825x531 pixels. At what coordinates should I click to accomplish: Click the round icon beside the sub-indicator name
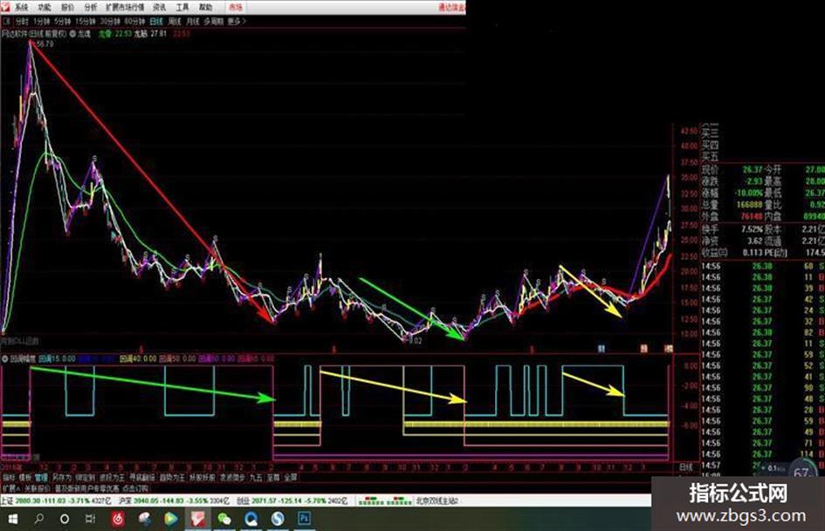(x=4, y=359)
